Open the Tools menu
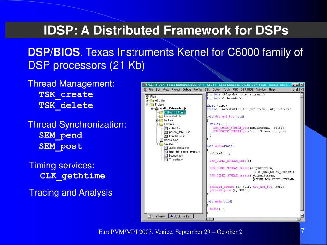327x245 pixels. pos(226,90)
